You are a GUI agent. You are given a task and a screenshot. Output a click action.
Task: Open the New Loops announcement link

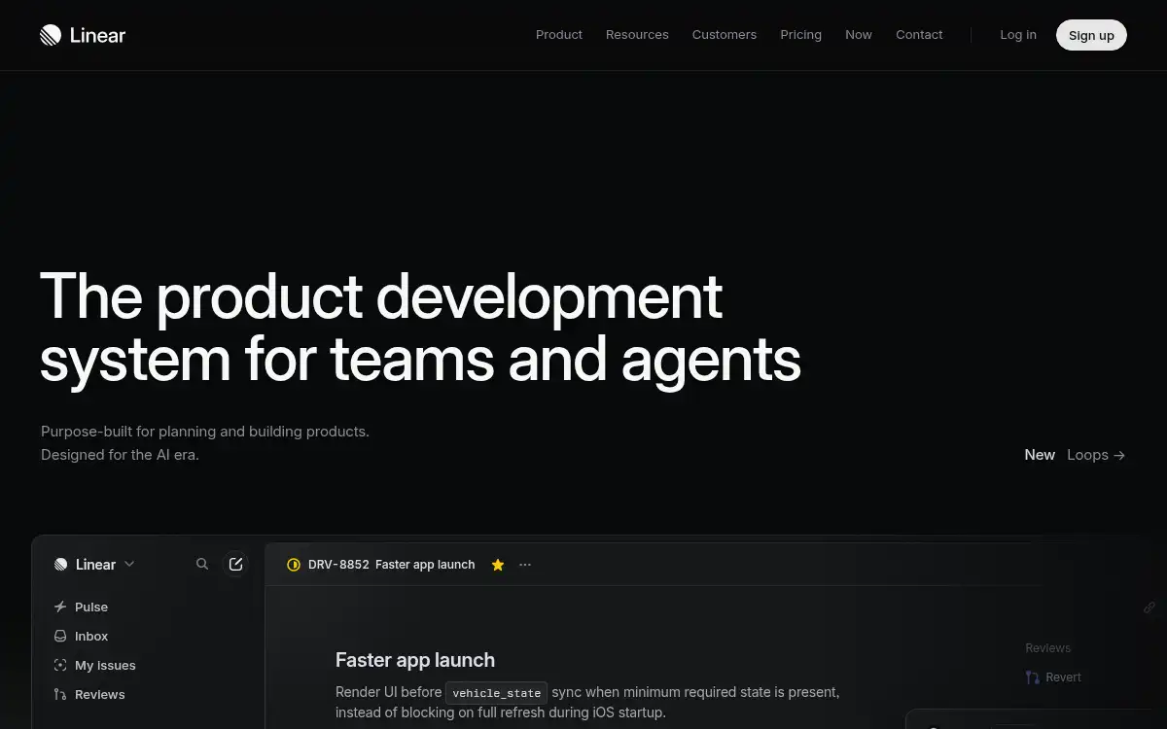click(1075, 455)
